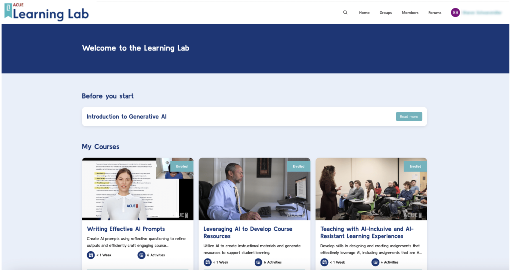Image resolution: width=510 pixels, height=270 pixels.
Task: Open Introduction to Generative AI link
Action: pyautogui.click(x=127, y=117)
